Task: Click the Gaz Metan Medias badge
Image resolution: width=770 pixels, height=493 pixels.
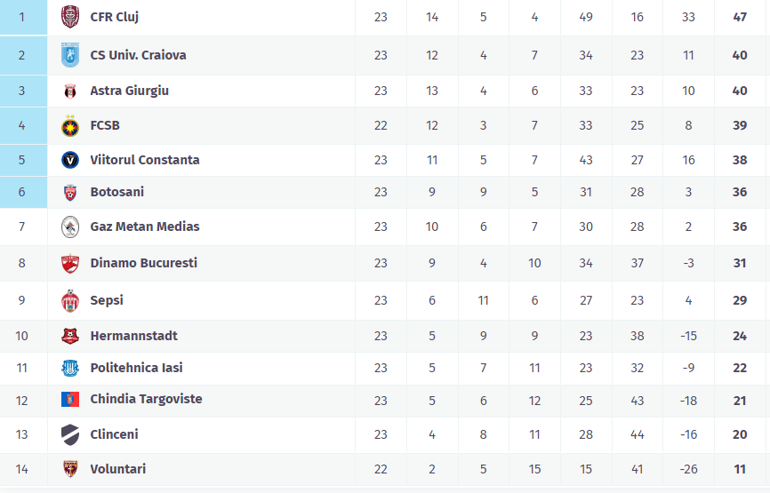Action: tap(69, 227)
